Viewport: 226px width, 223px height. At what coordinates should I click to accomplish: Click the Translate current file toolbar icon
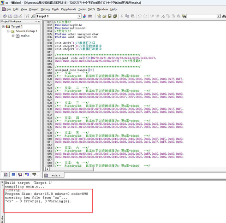point(5,16)
